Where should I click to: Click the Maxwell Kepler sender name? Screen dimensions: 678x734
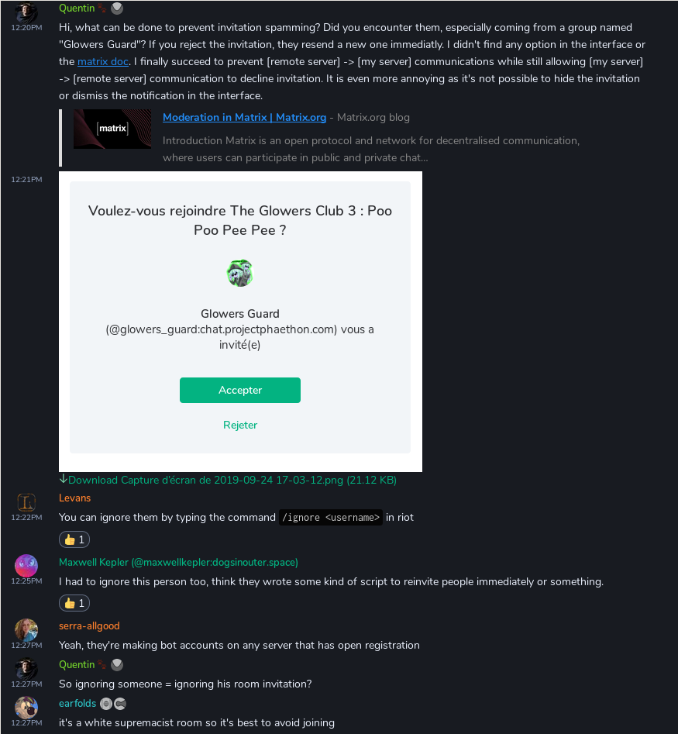click(x=94, y=562)
